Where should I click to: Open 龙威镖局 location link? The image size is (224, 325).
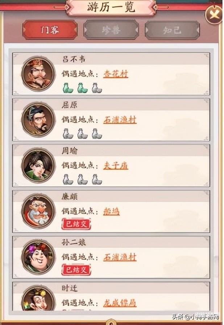(120, 303)
